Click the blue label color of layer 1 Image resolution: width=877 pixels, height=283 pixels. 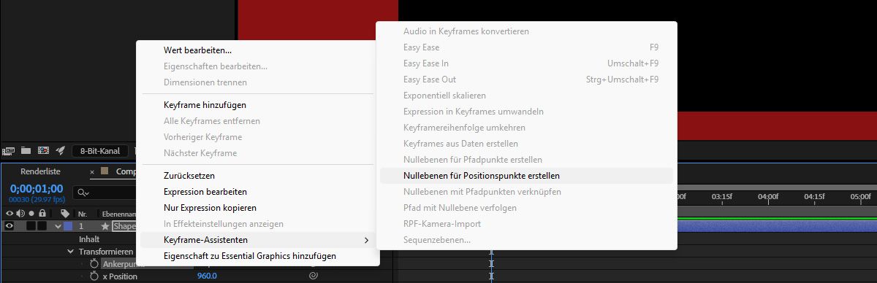[68, 226]
